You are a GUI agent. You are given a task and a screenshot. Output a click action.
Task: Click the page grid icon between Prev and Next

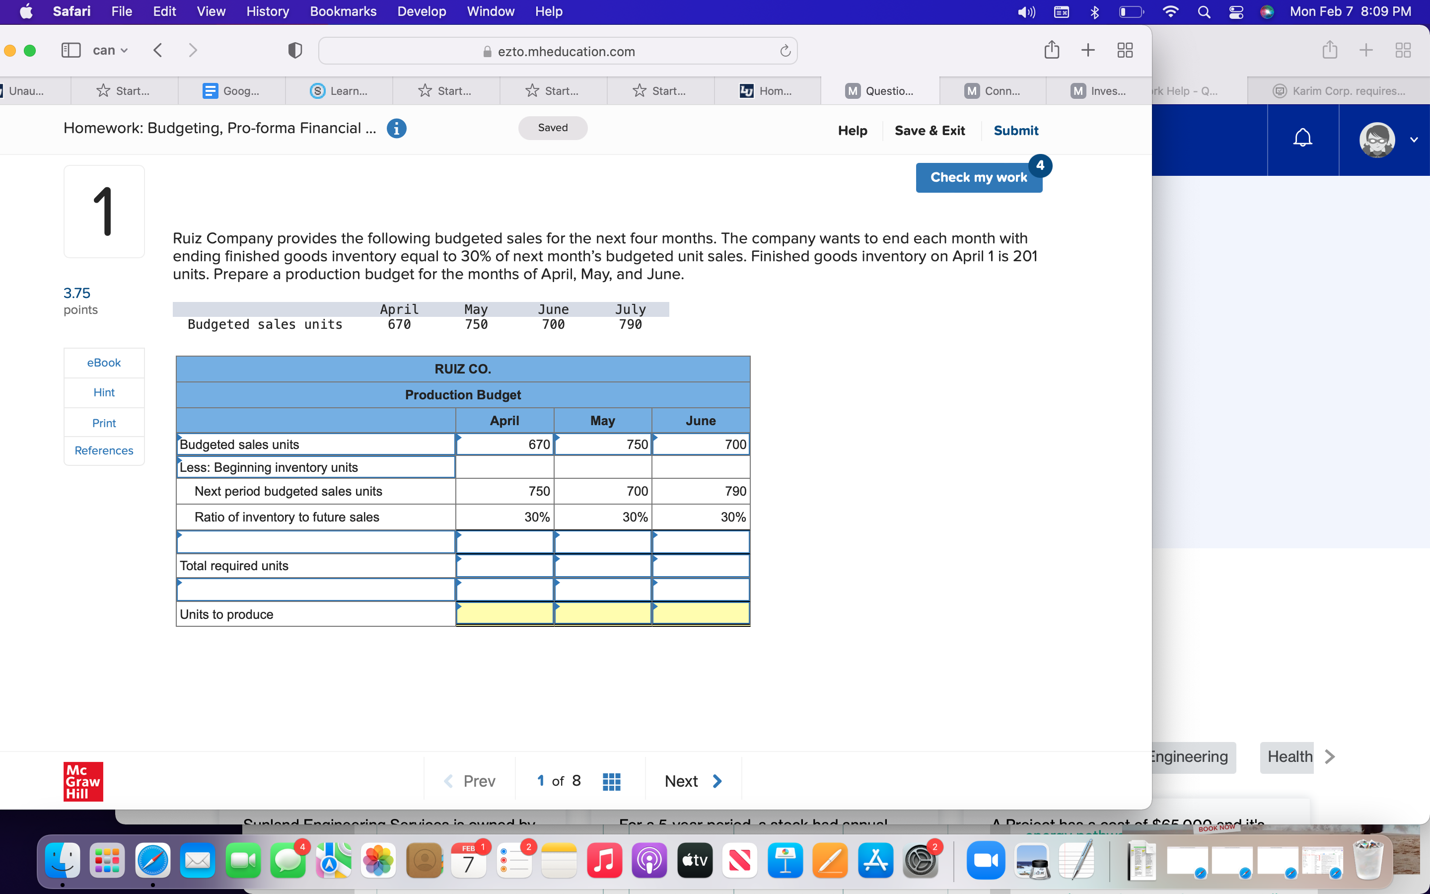612,780
